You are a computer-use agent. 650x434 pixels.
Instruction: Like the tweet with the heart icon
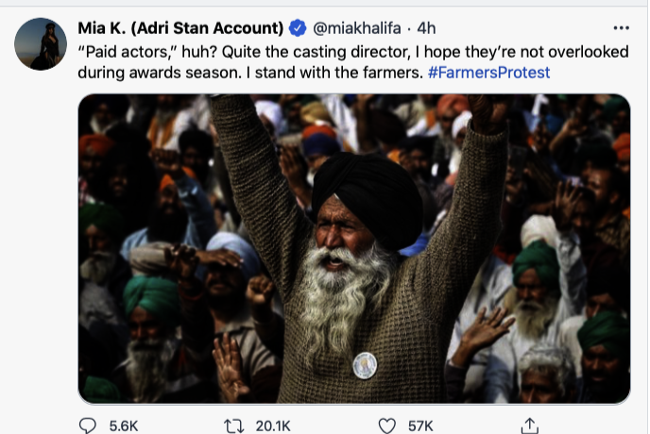[x=385, y=426]
